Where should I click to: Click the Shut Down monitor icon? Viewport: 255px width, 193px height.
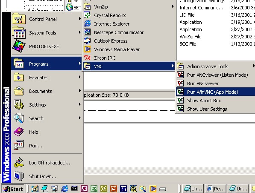coord(19,176)
